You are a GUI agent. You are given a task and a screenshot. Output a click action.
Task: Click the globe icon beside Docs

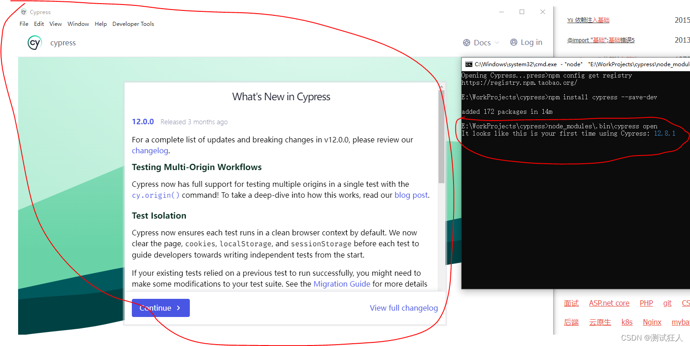[x=467, y=42]
